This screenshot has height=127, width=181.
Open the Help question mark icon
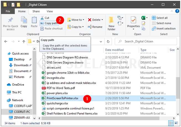pos(177,11)
